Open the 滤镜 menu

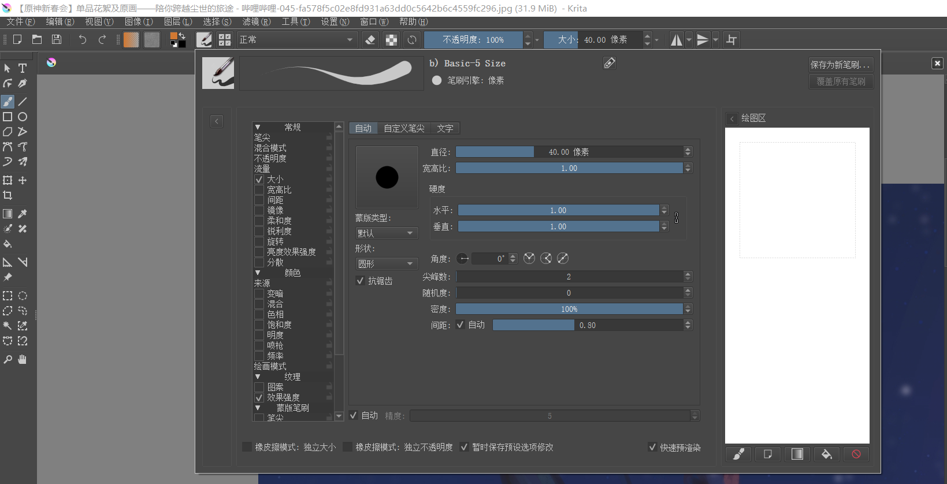(x=256, y=21)
